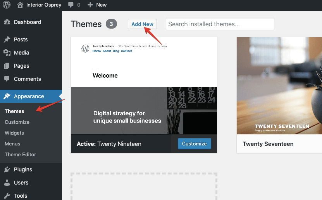This screenshot has width=322, height=200.
Task: Click the Appearance paintbrush icon
Action: point(7,96)
